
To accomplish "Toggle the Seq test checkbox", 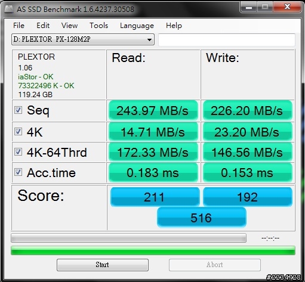I will (18, 110).
